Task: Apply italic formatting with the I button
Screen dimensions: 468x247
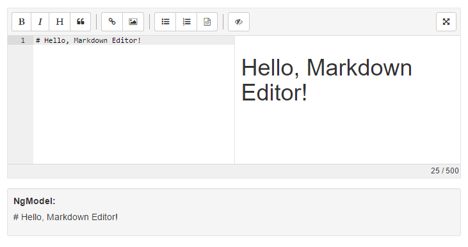Action: pos(40,22)
